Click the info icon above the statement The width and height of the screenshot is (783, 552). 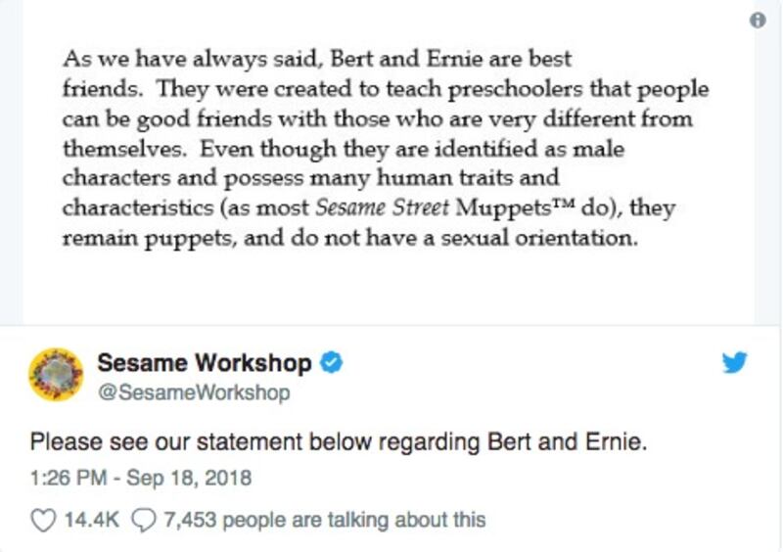tap(758, 21)
